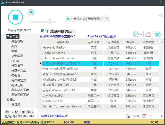Open 外语学习 category
This screenshot has height=125, width=165.
pyautogui.click(x=17, y=56)
